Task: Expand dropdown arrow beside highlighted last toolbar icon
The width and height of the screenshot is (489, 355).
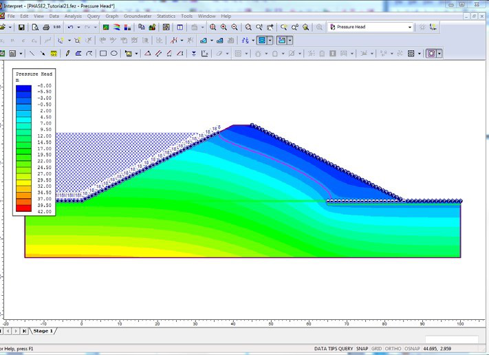Action: (439, 53)
